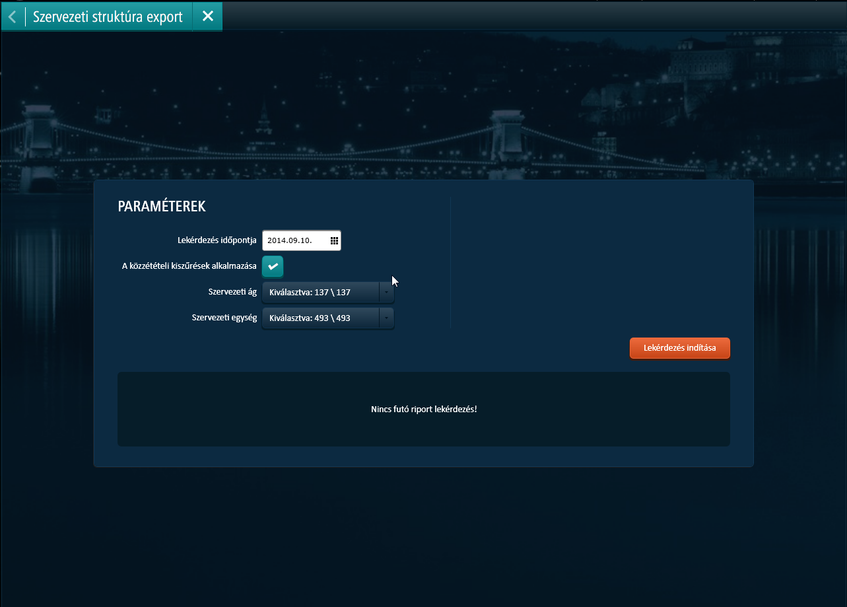Image resolution: width=847 pixels, height=607 pixels.
Task: Open the Szervezeti ág dropdown
Action: (x=328, y=292)
